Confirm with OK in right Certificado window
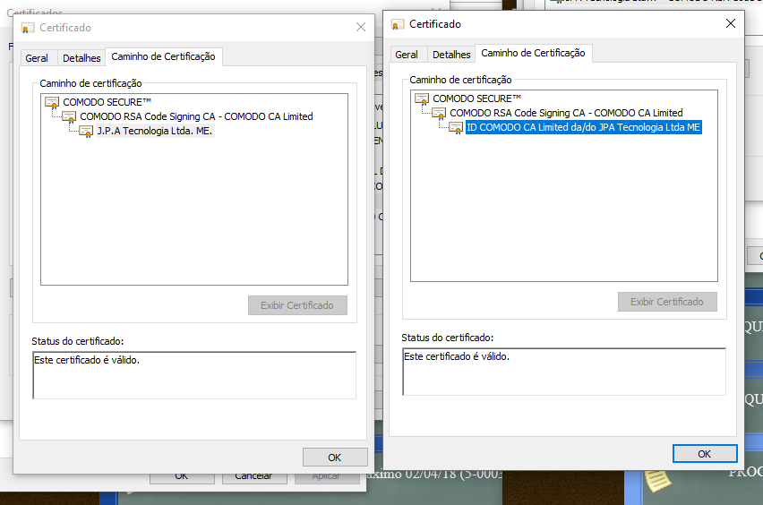The width and height of the screenshot is (763, 505). pos(705,454)
